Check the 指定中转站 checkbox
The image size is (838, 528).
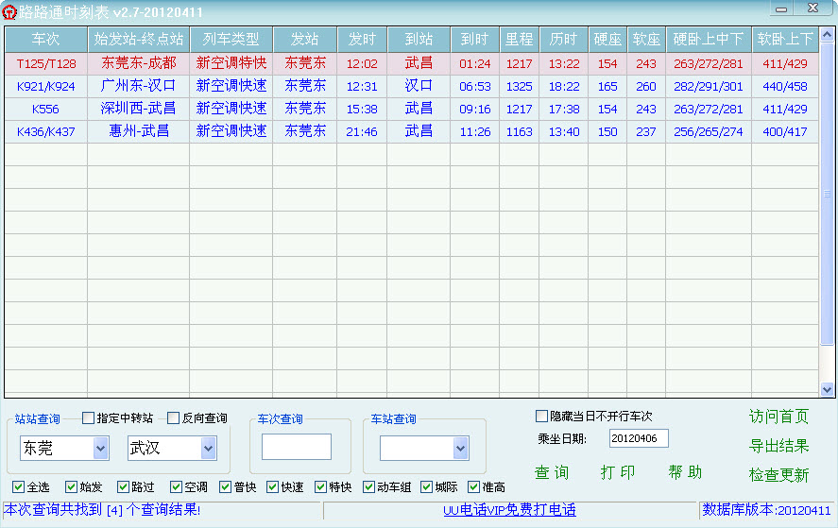(89, 417)
